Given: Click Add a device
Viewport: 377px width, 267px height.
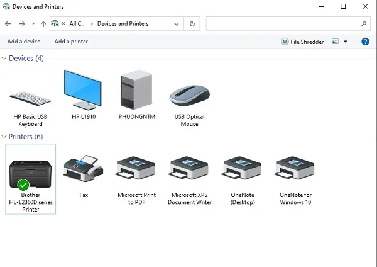Looking at the screenshot, I should (24, 42).
